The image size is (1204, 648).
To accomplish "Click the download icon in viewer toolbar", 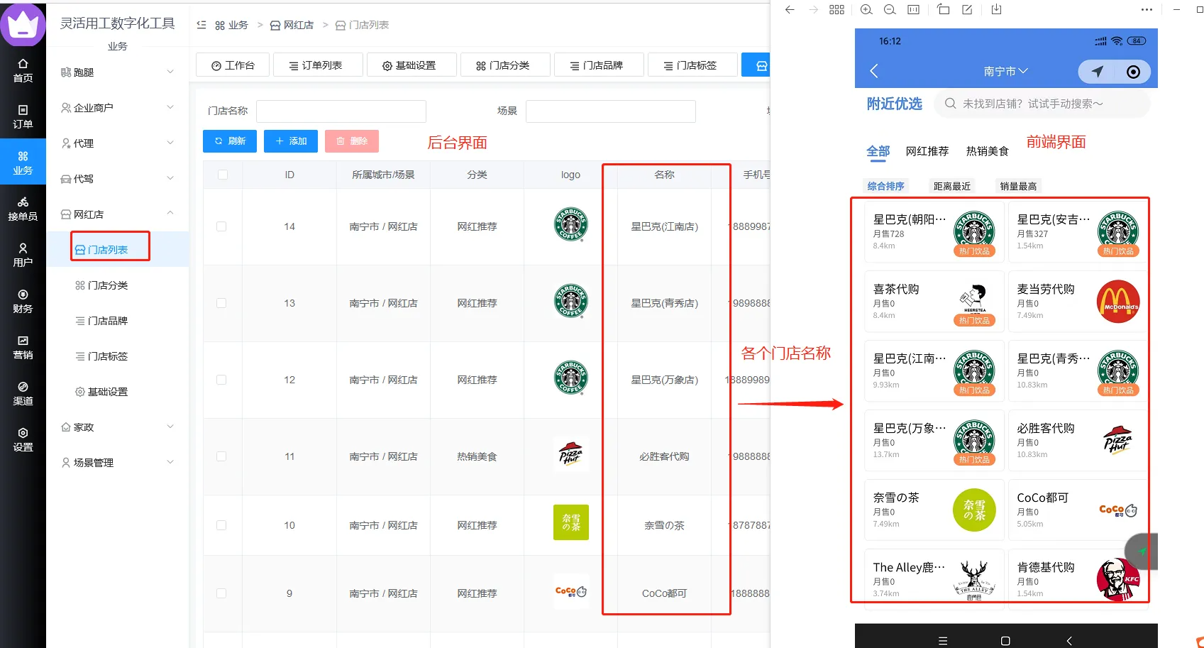I will (x=996, y=10).
